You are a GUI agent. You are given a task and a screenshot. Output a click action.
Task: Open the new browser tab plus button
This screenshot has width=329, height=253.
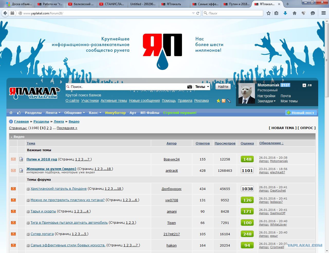click(x=288, y=4)
